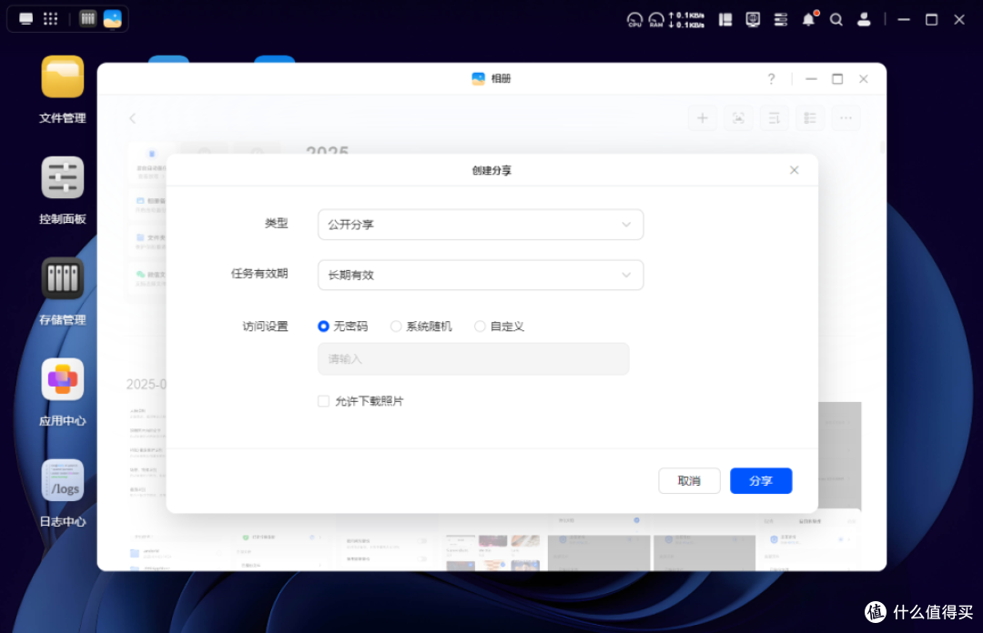Switch to list view icon in album toolbar
This screenshot has width=983, height=633.
[x=810, y=118]
